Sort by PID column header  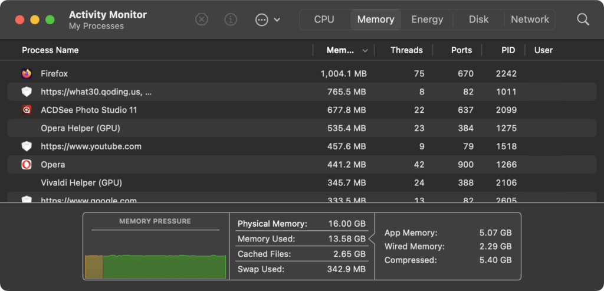click(508, 50)
